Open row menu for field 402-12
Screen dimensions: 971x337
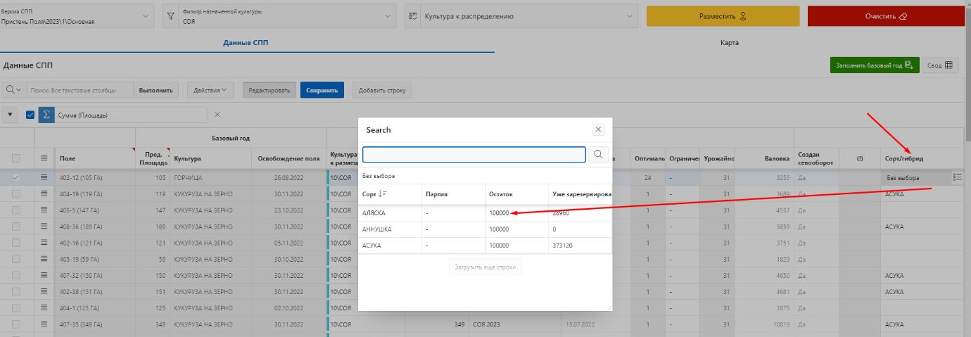(x=45, y=177)
